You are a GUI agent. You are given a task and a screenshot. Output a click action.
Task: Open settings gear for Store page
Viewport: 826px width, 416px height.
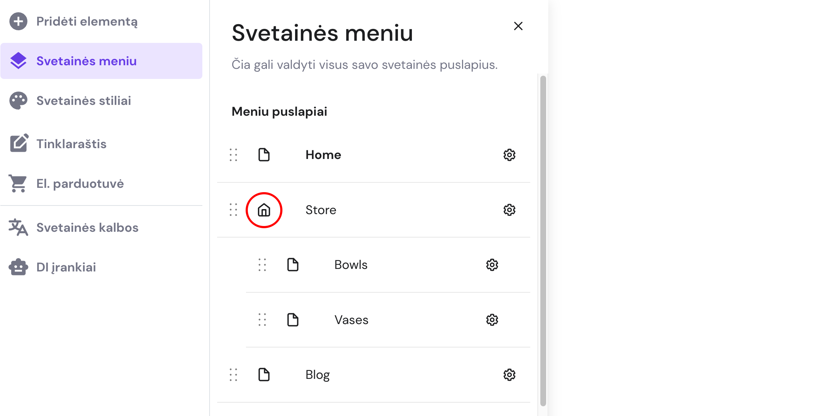click(509, 210)
